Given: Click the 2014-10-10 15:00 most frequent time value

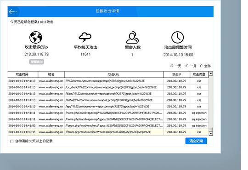Looking at the screenshot, I should [178, 55].
